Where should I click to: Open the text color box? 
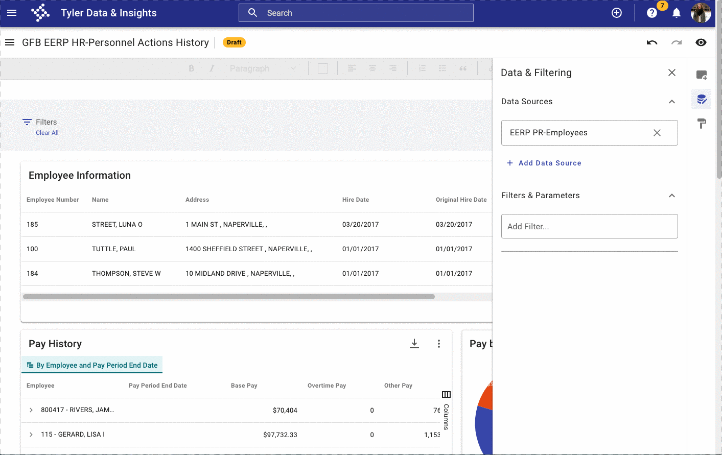323,68
